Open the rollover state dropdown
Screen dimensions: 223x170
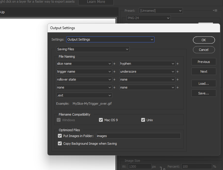(84, 79)
